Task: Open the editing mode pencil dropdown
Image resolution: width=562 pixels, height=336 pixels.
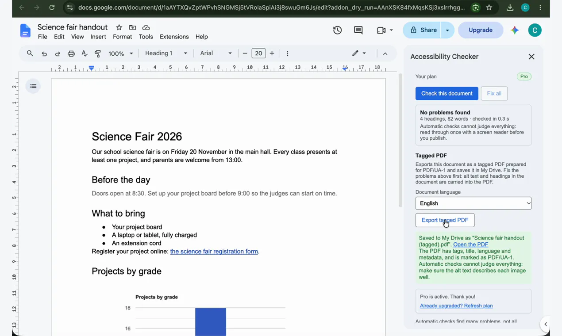Action: pos(359,53)
